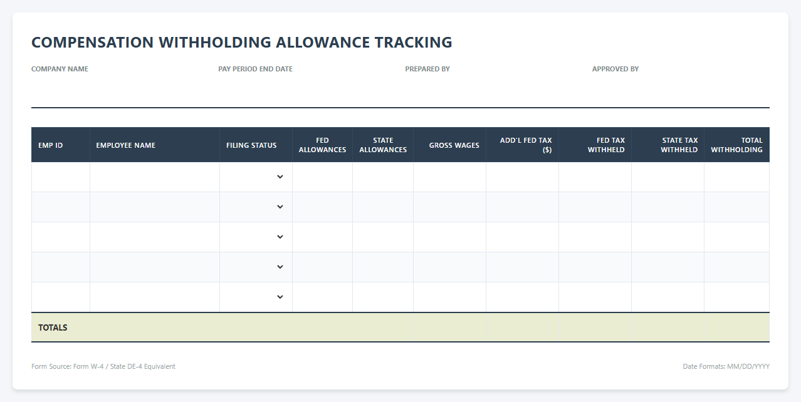Click the 'TOTAL WITHHOLDING' column header

pyautogui.click(x=736, y=145)
